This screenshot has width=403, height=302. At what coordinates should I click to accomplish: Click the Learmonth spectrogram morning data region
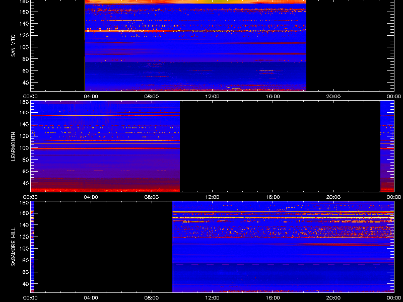pos(105,146)
